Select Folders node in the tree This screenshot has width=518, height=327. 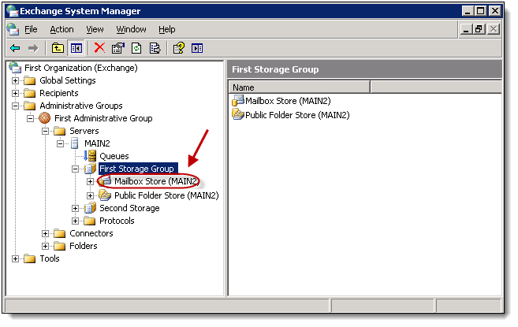[84, 246]
